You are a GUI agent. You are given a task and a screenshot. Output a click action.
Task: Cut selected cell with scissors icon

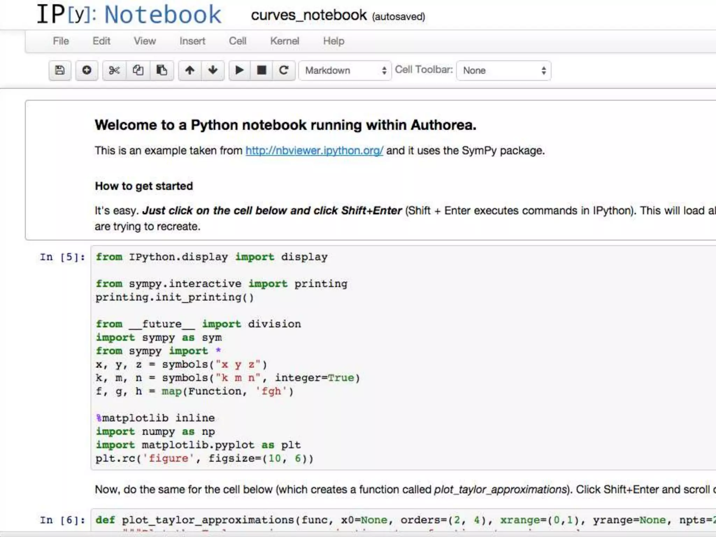[x=114, y=70]
